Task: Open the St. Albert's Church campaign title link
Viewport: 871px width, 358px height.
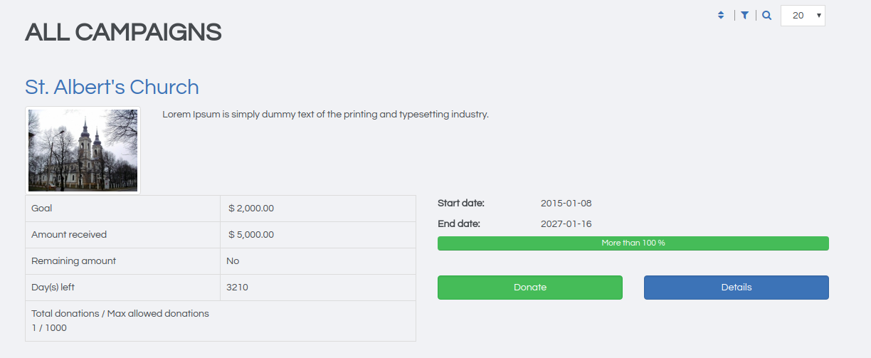Action: (112, 87)
